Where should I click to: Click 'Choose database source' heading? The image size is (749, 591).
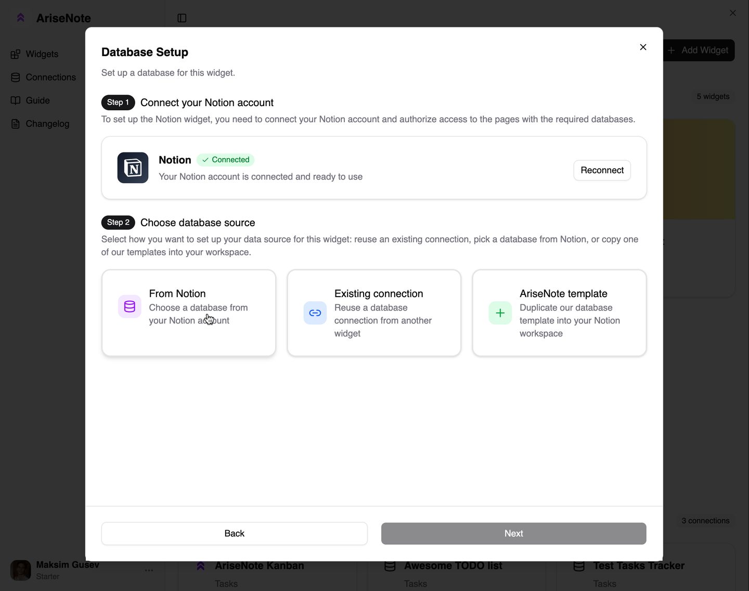point(198,223)
